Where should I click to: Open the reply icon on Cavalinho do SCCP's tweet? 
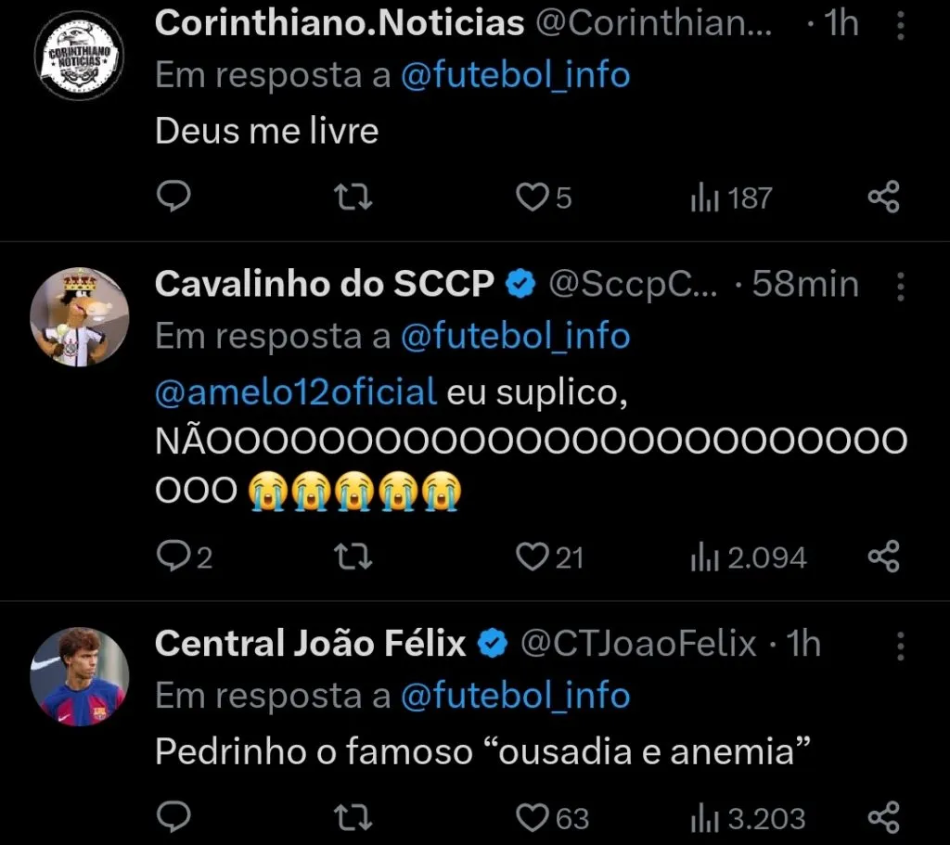[173, 557]
